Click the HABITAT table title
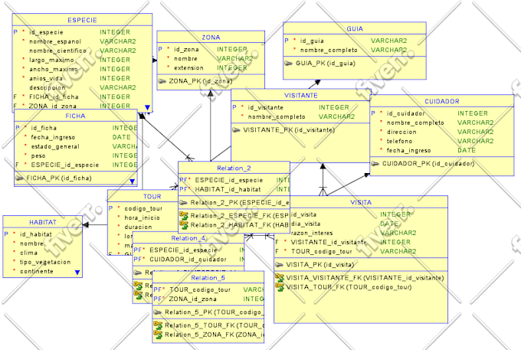The image size is (521, 350). tap(43, 223)
